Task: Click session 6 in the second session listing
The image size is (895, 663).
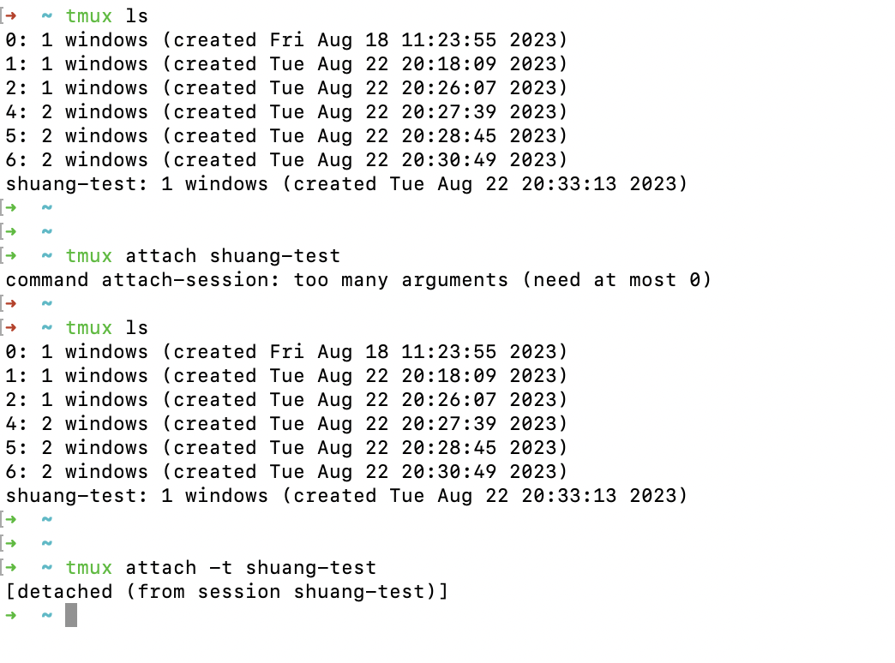Action: click(286, 471)
